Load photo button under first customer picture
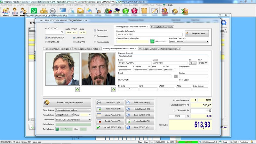Screen dimensions: 256x144 77,90
